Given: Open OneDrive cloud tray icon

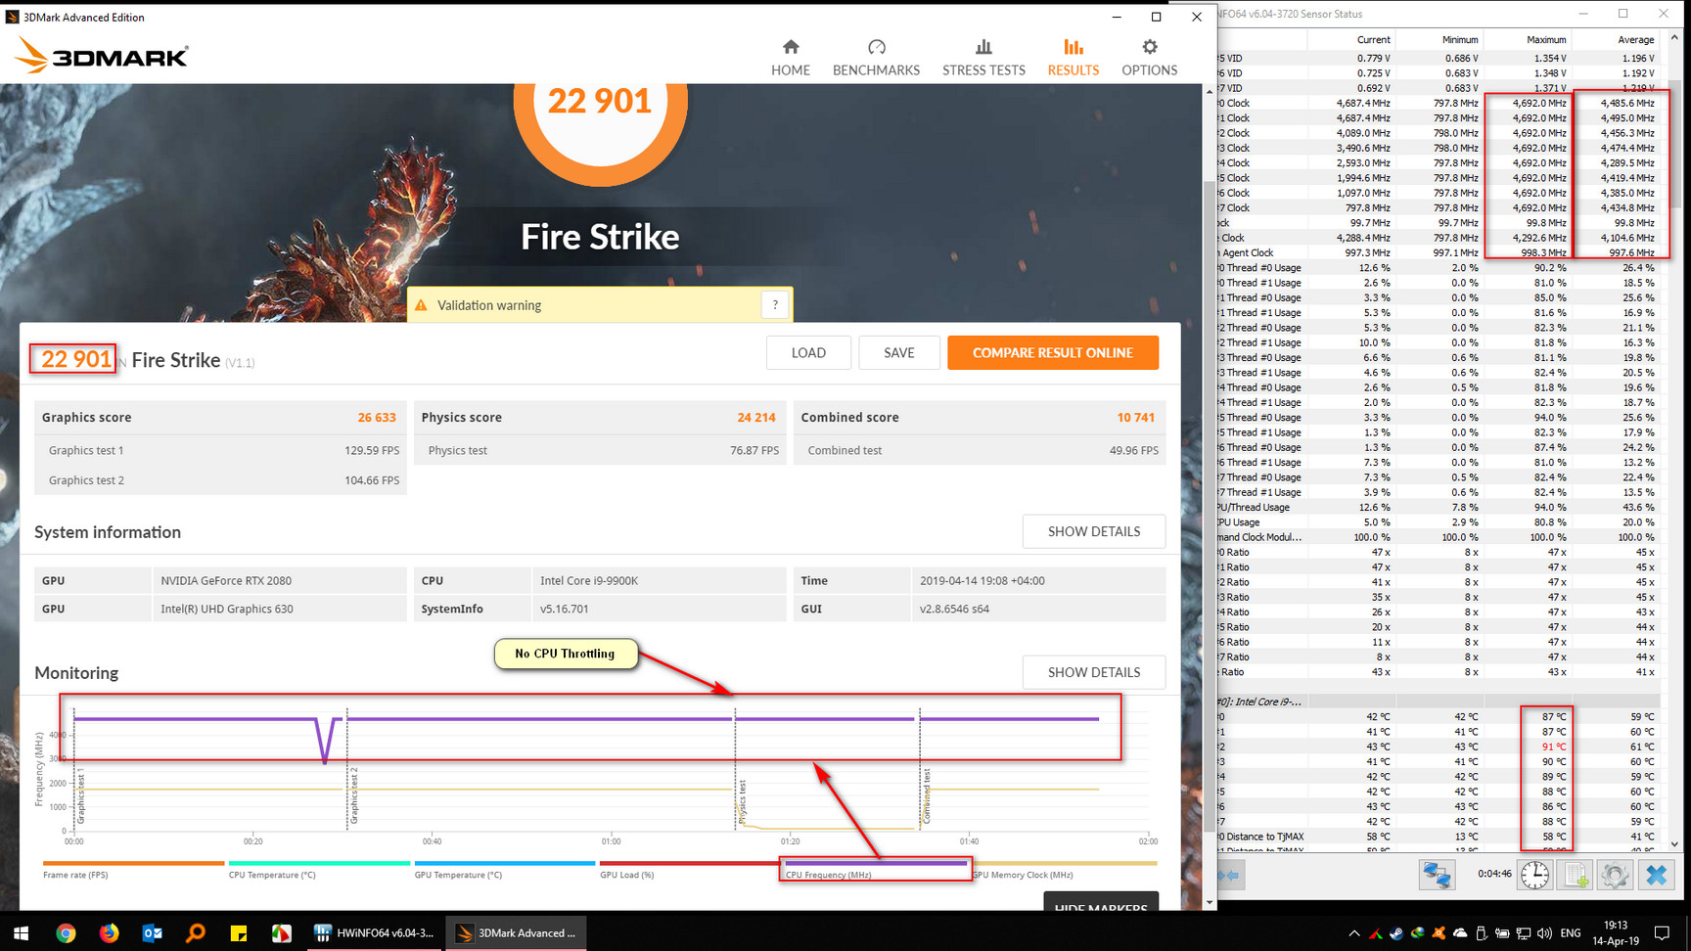Looking at the screenshot, I should [x=1460, y=933].
